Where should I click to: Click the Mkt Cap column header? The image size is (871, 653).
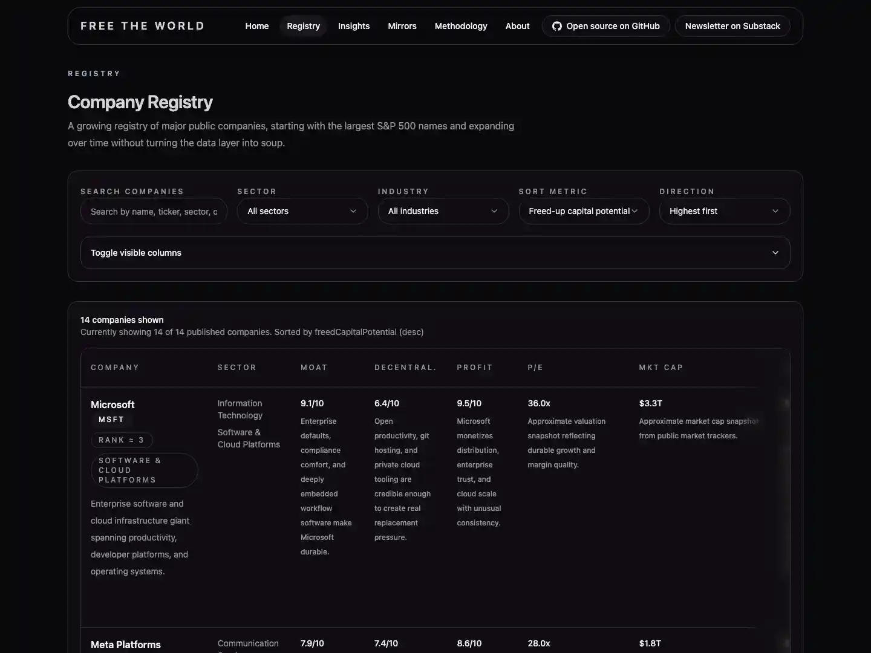click(661, 368)
